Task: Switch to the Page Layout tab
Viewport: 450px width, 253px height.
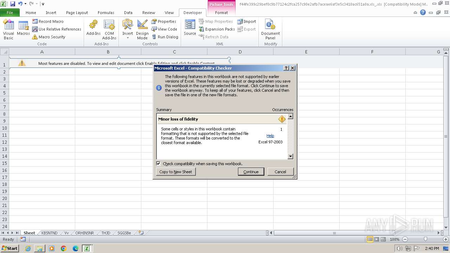Action: tap(77, 13)
